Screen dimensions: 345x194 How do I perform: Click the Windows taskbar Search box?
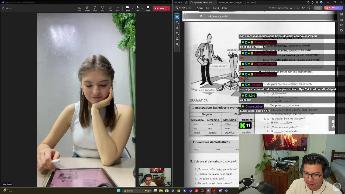137,191
